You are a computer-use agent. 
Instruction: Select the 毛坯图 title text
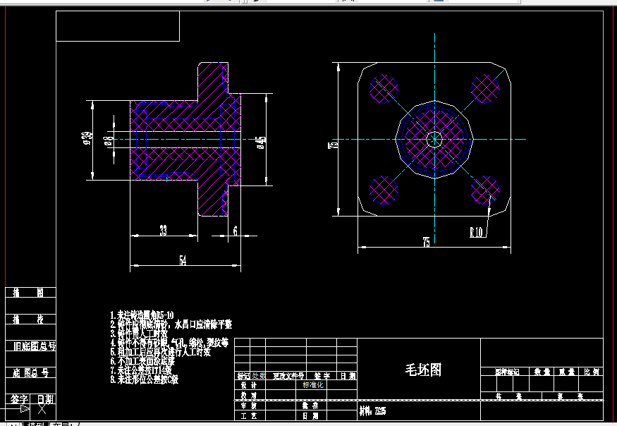coord(423,370)
